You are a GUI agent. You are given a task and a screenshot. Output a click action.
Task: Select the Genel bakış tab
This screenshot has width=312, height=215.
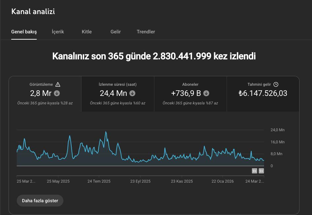tap(24, 32)
